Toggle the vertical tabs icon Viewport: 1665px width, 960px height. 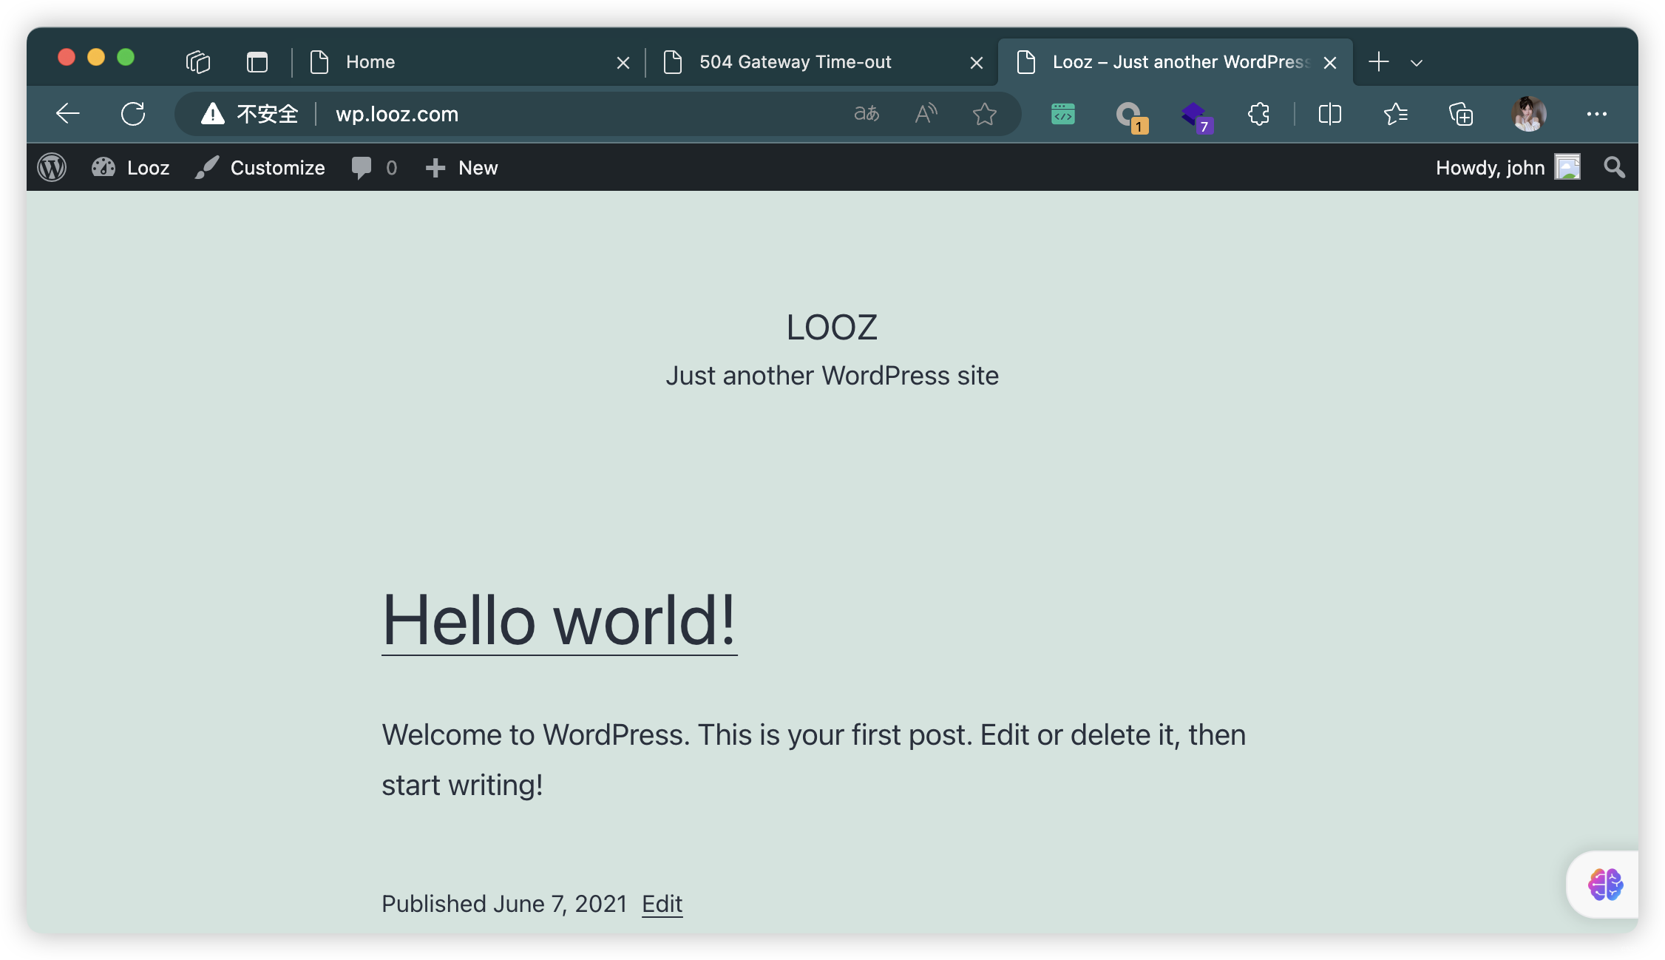tap(257, 62)
